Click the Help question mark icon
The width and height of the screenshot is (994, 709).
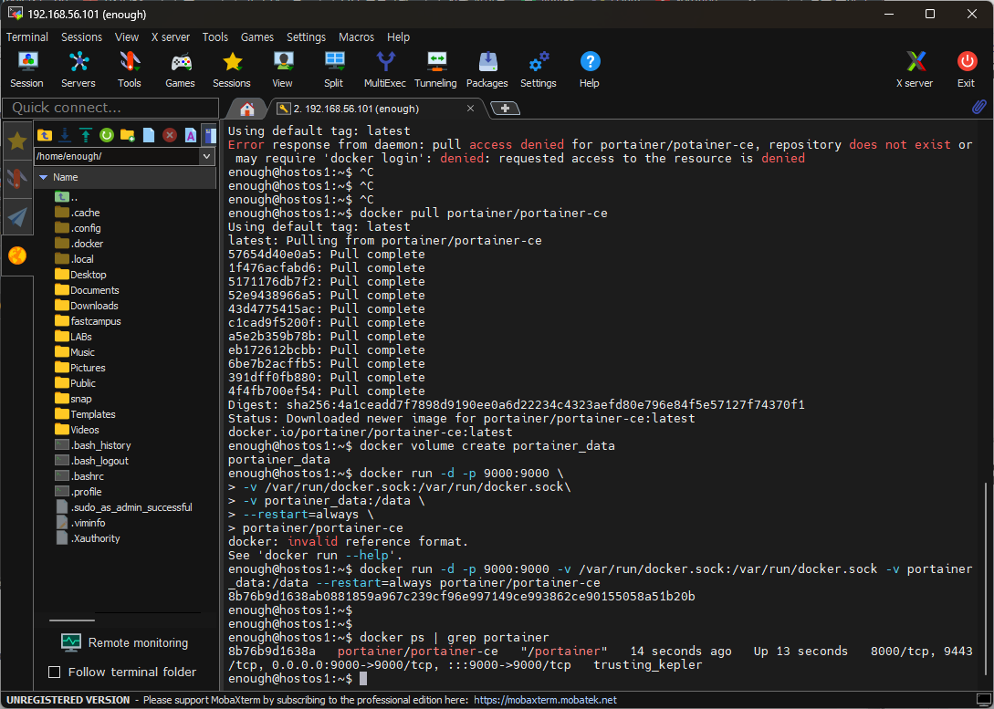590,69
